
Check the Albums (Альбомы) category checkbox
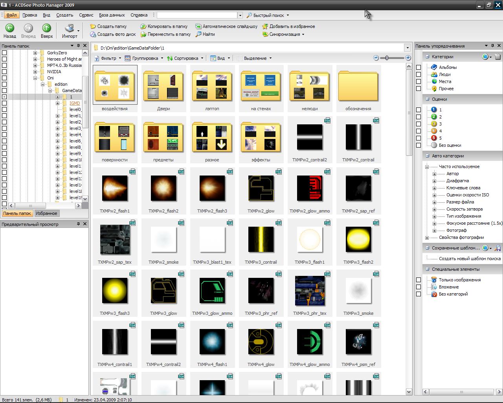[419, 67]
